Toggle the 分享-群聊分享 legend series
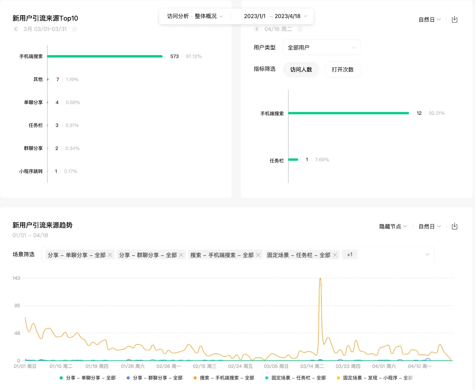This screenshot has height=390, width=475. (x=156, y=378)
